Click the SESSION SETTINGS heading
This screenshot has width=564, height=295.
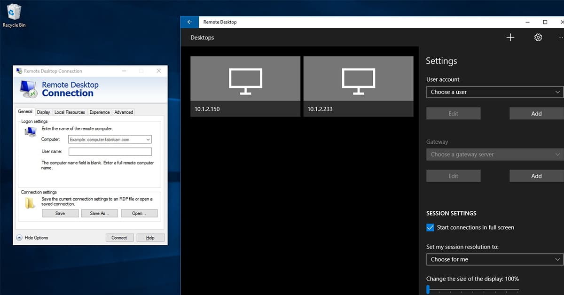coord(451,213)
